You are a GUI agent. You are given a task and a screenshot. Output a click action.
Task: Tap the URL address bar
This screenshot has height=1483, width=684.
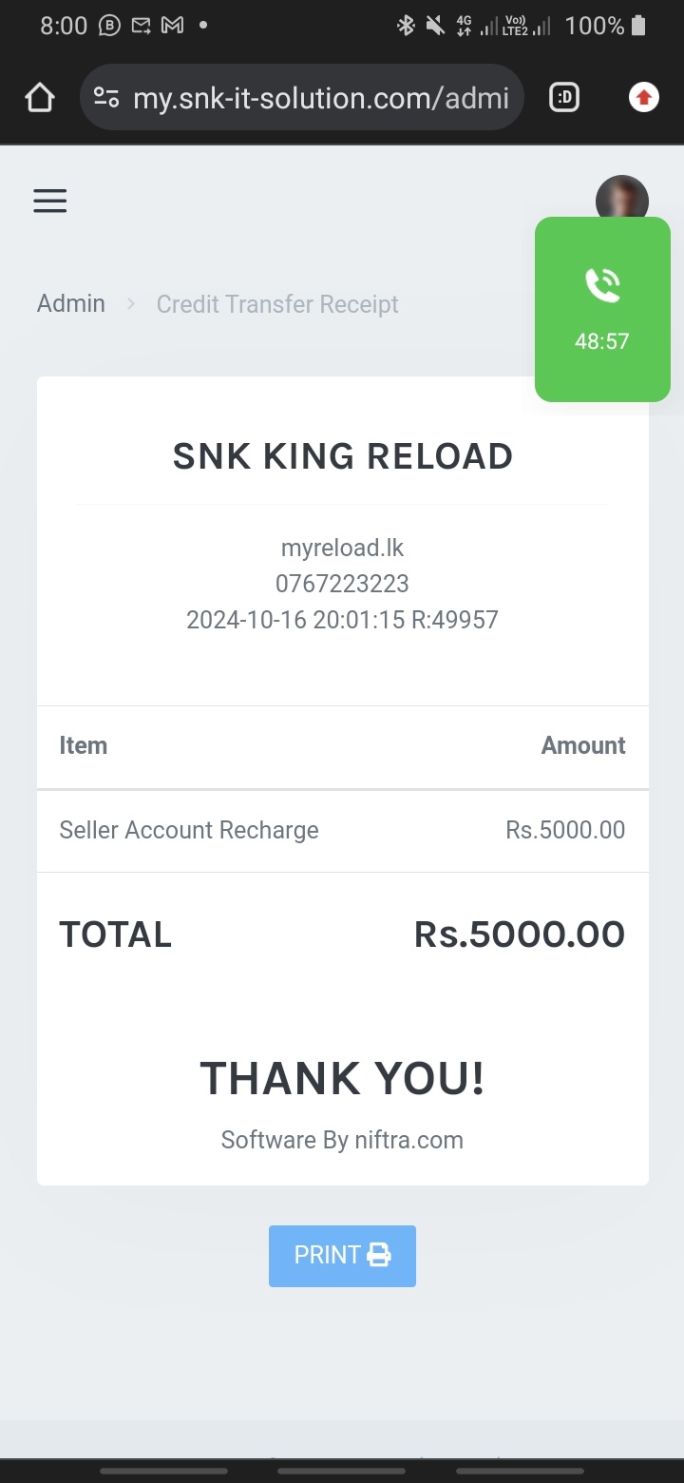click(320, 98)
